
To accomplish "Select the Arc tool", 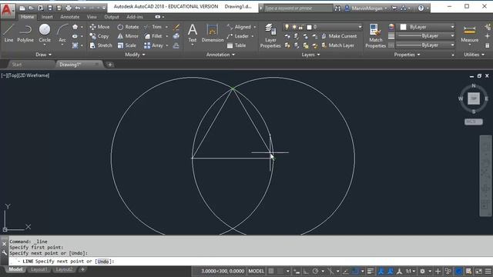I will point(62,33).
